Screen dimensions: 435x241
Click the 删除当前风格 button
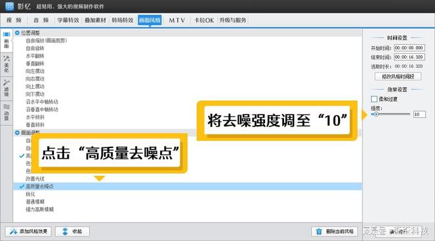pos(335,231)
